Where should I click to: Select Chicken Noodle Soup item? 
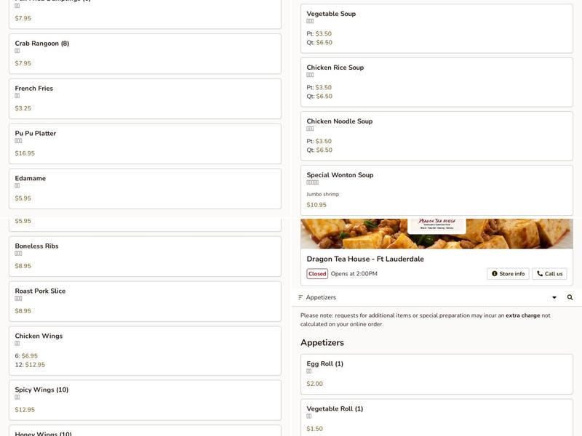(x=436, y=136)
